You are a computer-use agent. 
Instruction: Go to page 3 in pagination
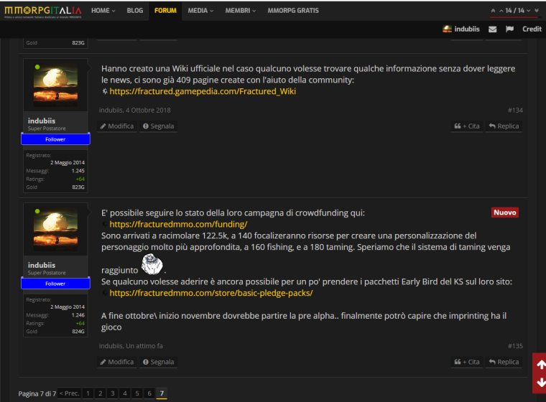112,393
